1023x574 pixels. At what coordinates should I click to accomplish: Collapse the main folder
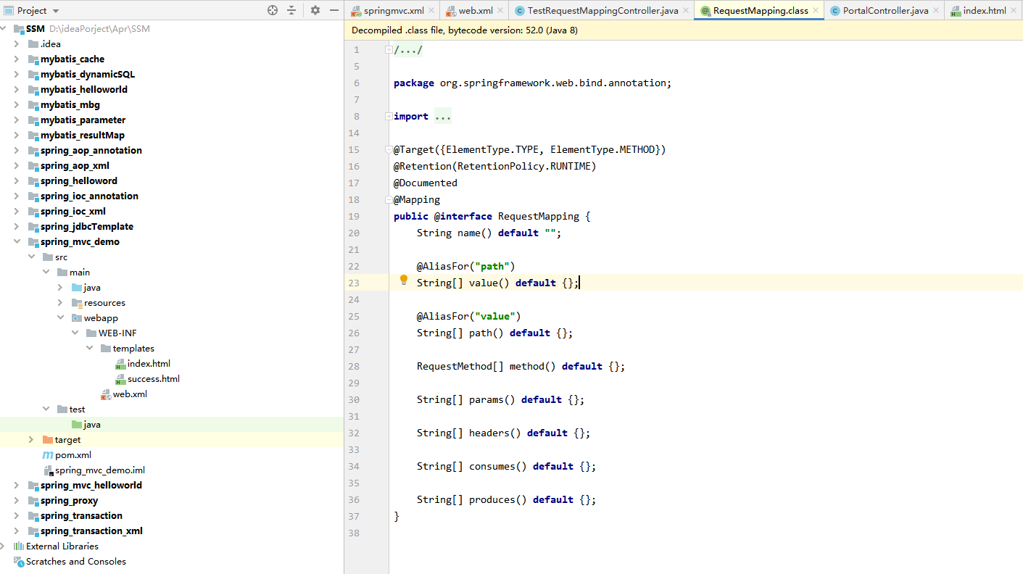click(x=46, y=273)
